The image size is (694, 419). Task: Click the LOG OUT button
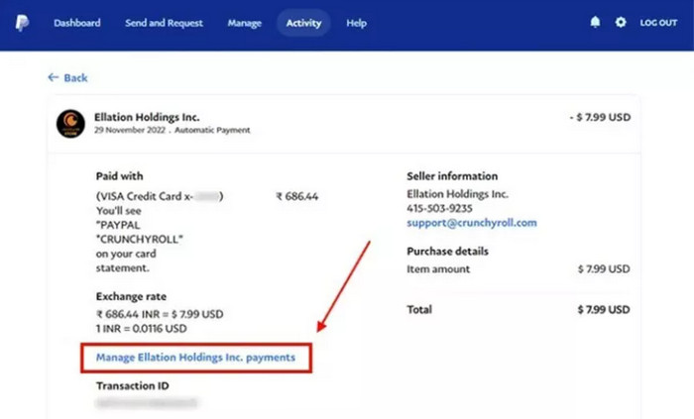(x=658, y=23)
